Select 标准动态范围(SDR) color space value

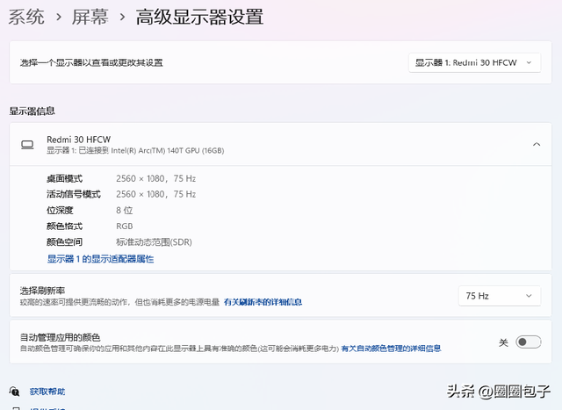(x=155, y=242)
